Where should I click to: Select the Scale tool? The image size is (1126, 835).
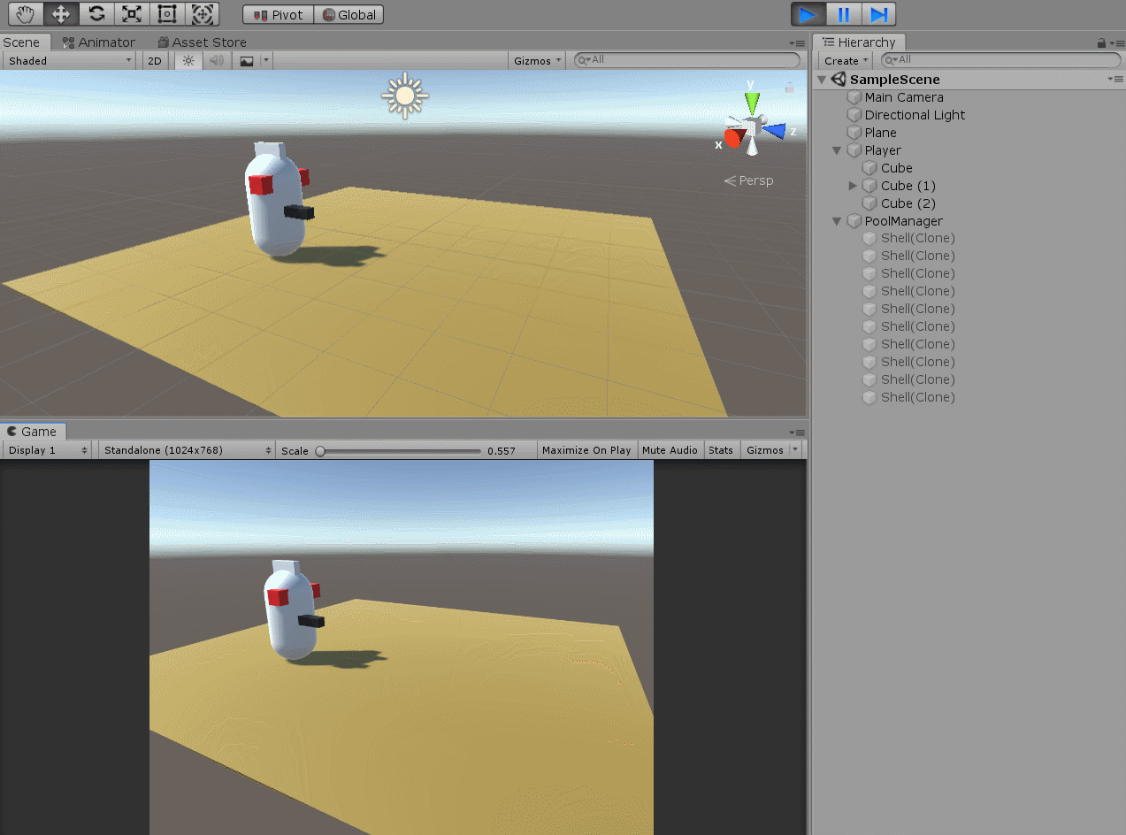[131, 13]
